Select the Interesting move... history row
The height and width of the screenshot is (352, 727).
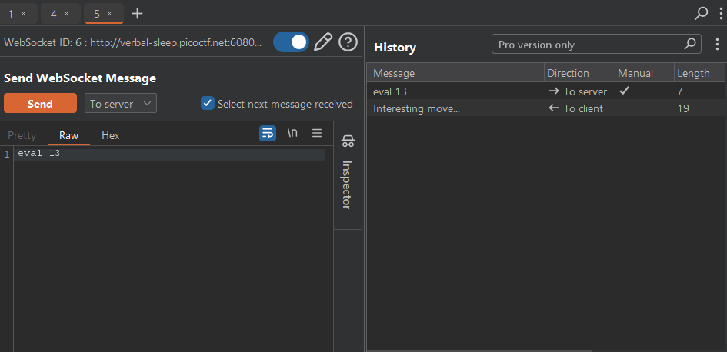545,108
